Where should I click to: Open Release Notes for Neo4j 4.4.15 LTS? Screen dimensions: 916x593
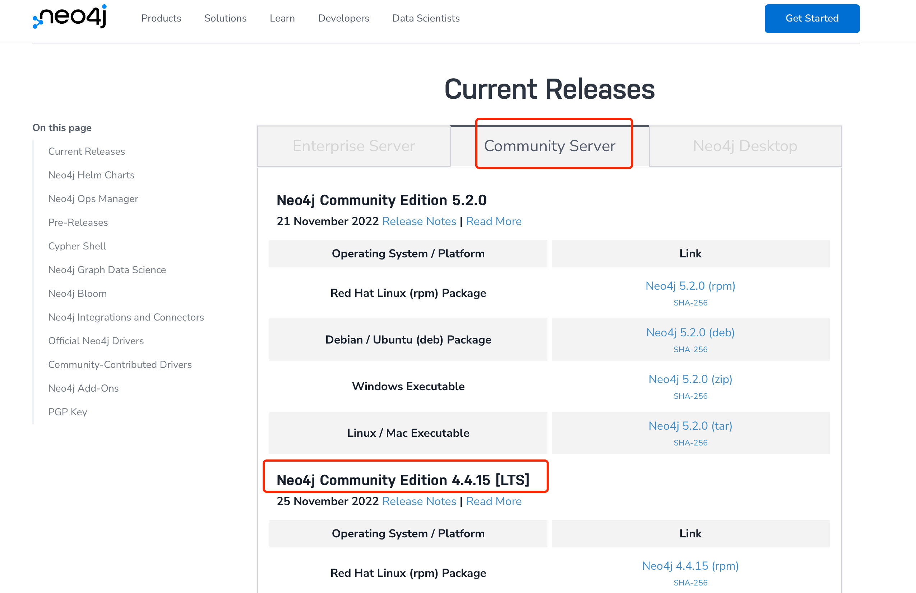[419, 501]
